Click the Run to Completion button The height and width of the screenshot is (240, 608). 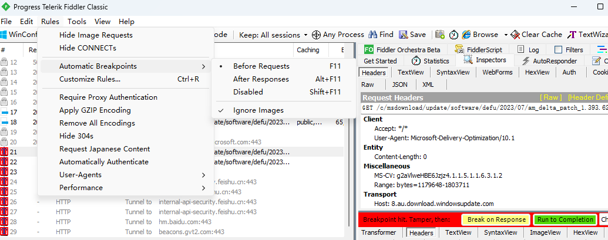(x=565, y=219)
